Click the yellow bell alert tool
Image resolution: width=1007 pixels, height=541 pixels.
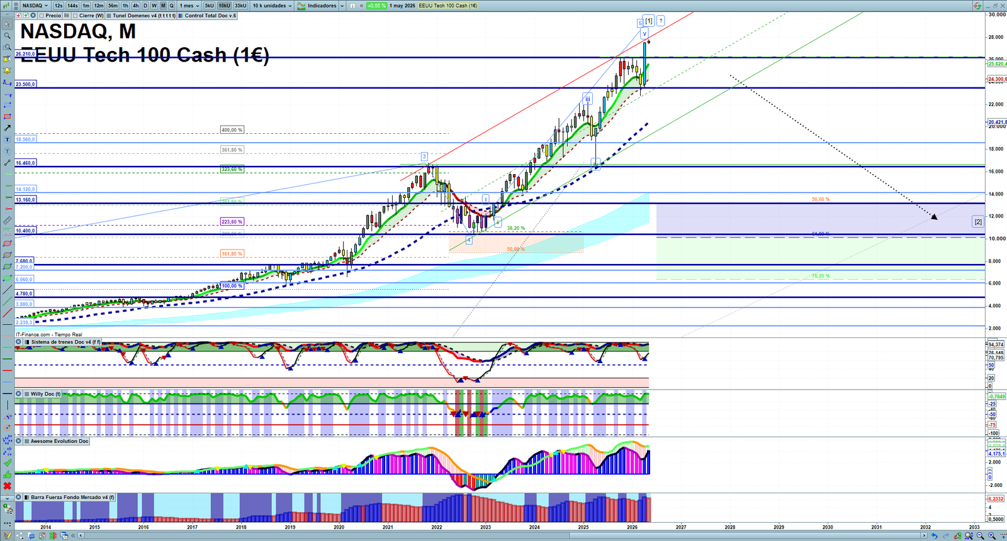point(8,70)
